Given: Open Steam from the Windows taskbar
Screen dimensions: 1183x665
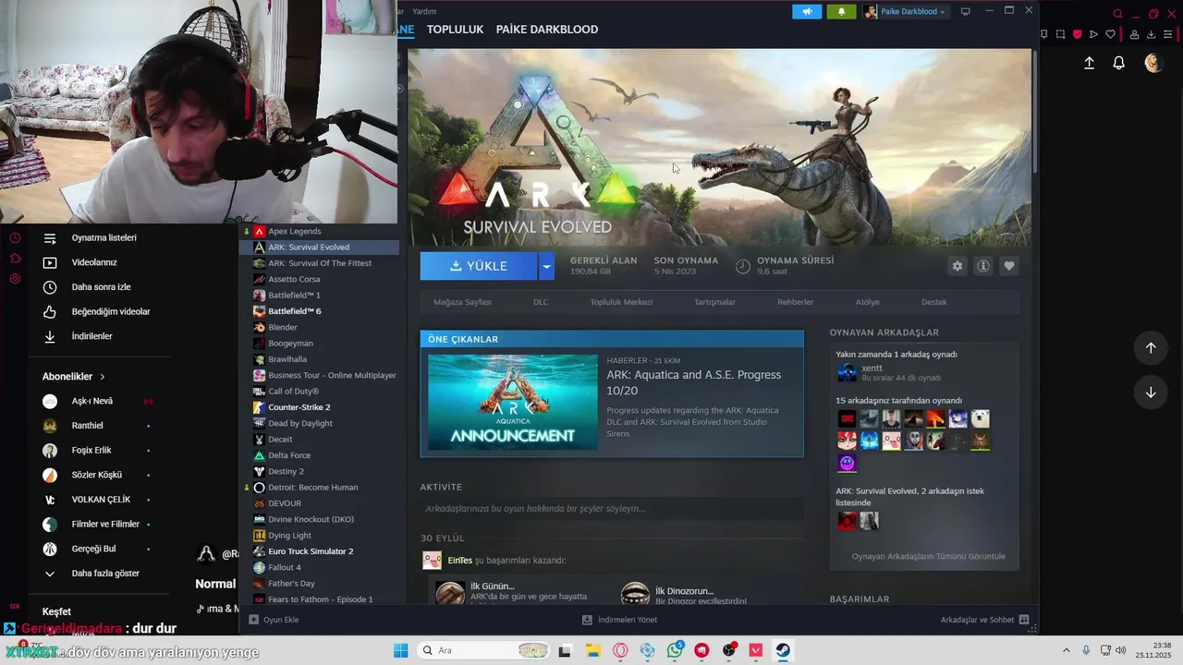Looking at the screenshot, I should tap(783, 650).
